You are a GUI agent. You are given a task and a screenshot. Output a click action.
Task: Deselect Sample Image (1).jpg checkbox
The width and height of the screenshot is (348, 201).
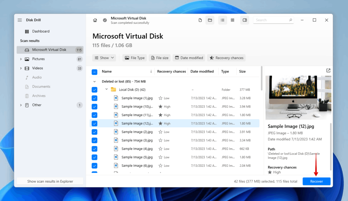coord(94,98)
